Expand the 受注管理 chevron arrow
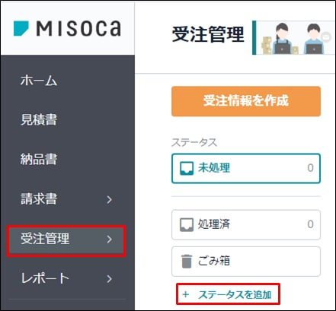 [110, 240]
